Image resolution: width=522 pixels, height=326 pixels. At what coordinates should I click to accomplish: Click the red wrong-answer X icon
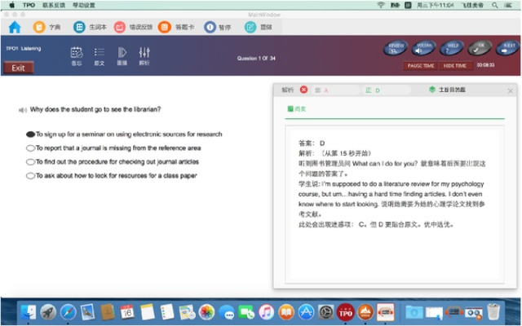point(303,90)
